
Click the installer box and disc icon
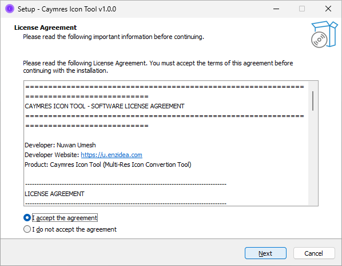click(324, 34)
